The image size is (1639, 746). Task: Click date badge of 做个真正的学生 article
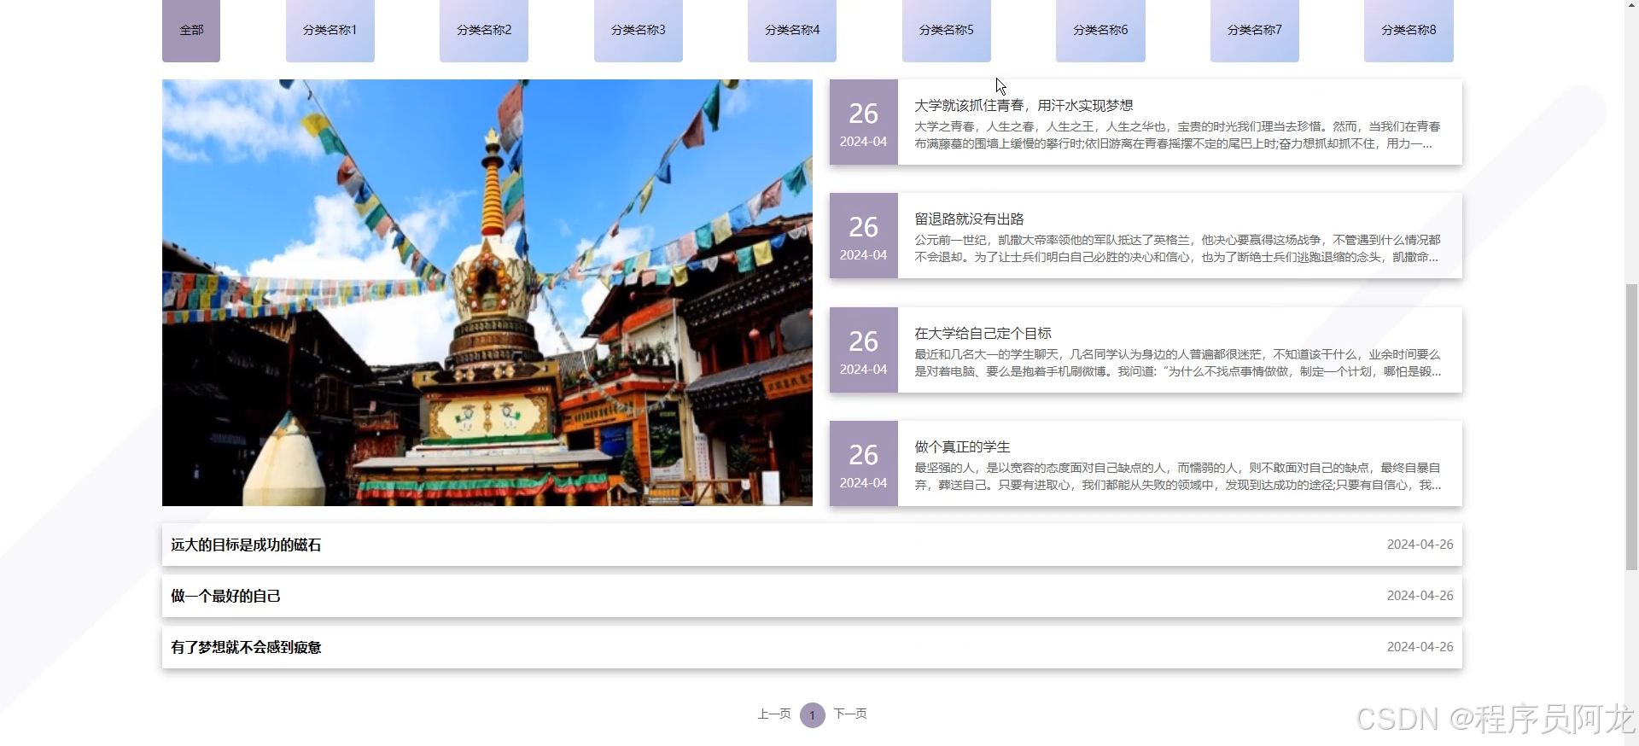point(864,463)
